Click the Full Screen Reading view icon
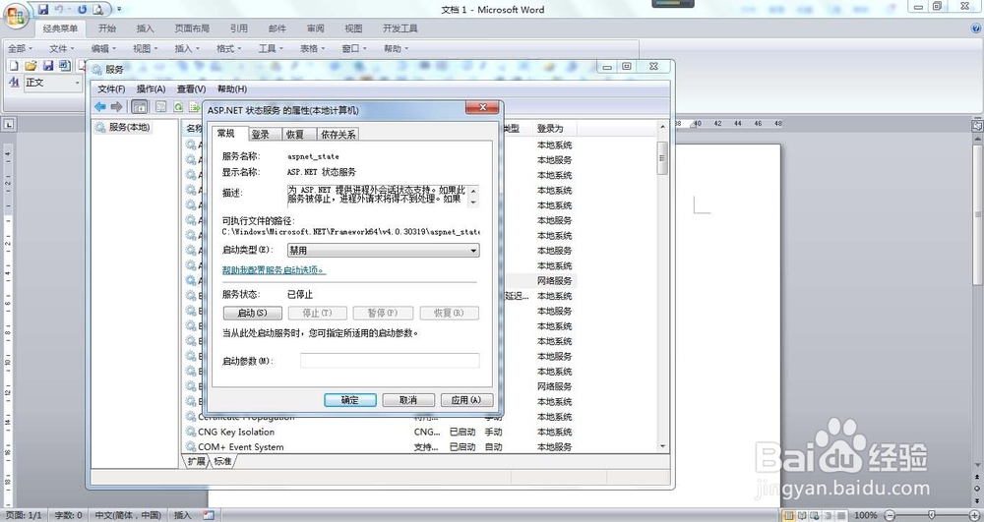The height and width of the screenshot is (522, 984). click(801, 515)
